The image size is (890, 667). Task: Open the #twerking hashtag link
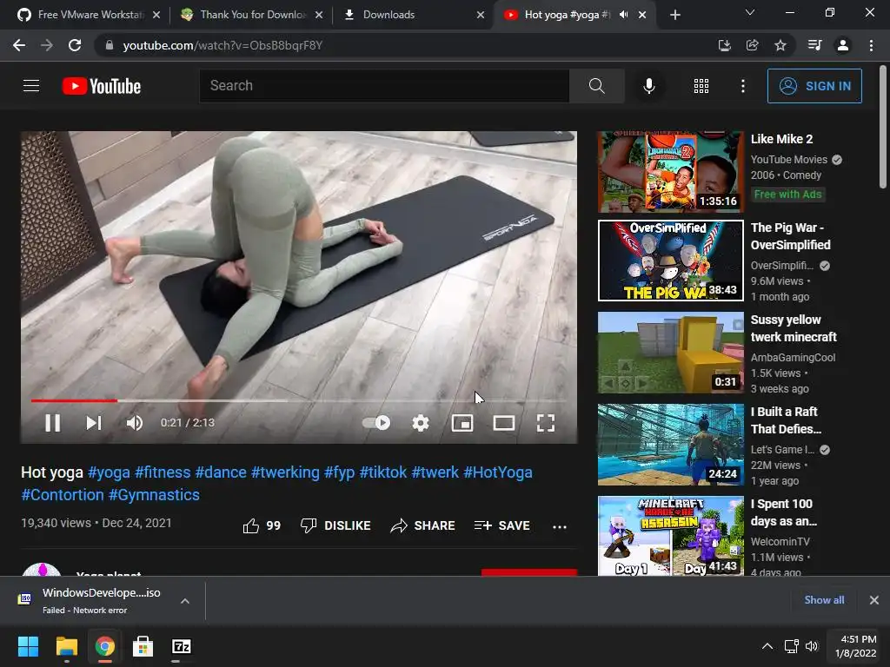click(x=285, y=472)
